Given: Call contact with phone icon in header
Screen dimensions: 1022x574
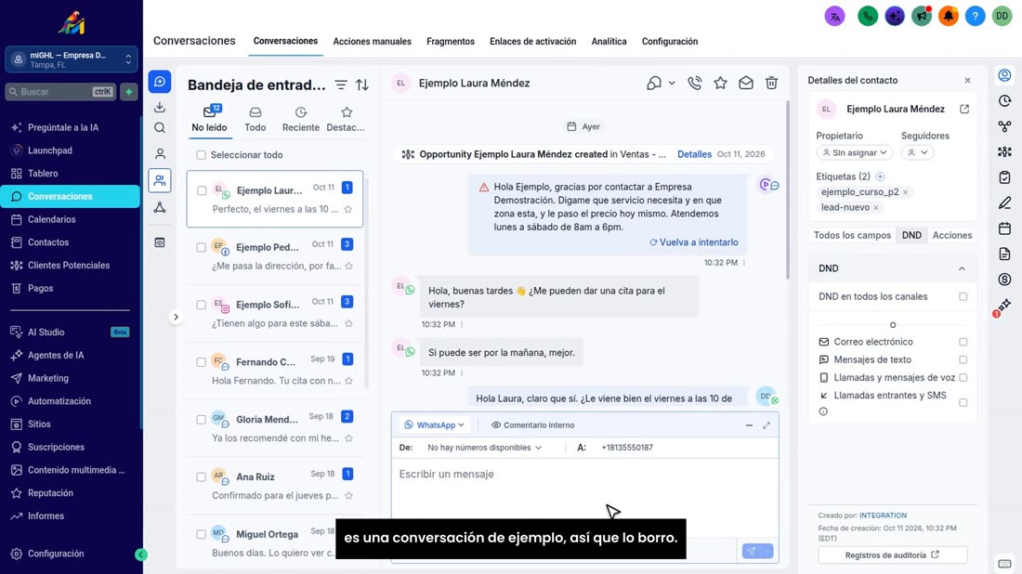Looking at the screenshot, I should click(x=695, y=83).
